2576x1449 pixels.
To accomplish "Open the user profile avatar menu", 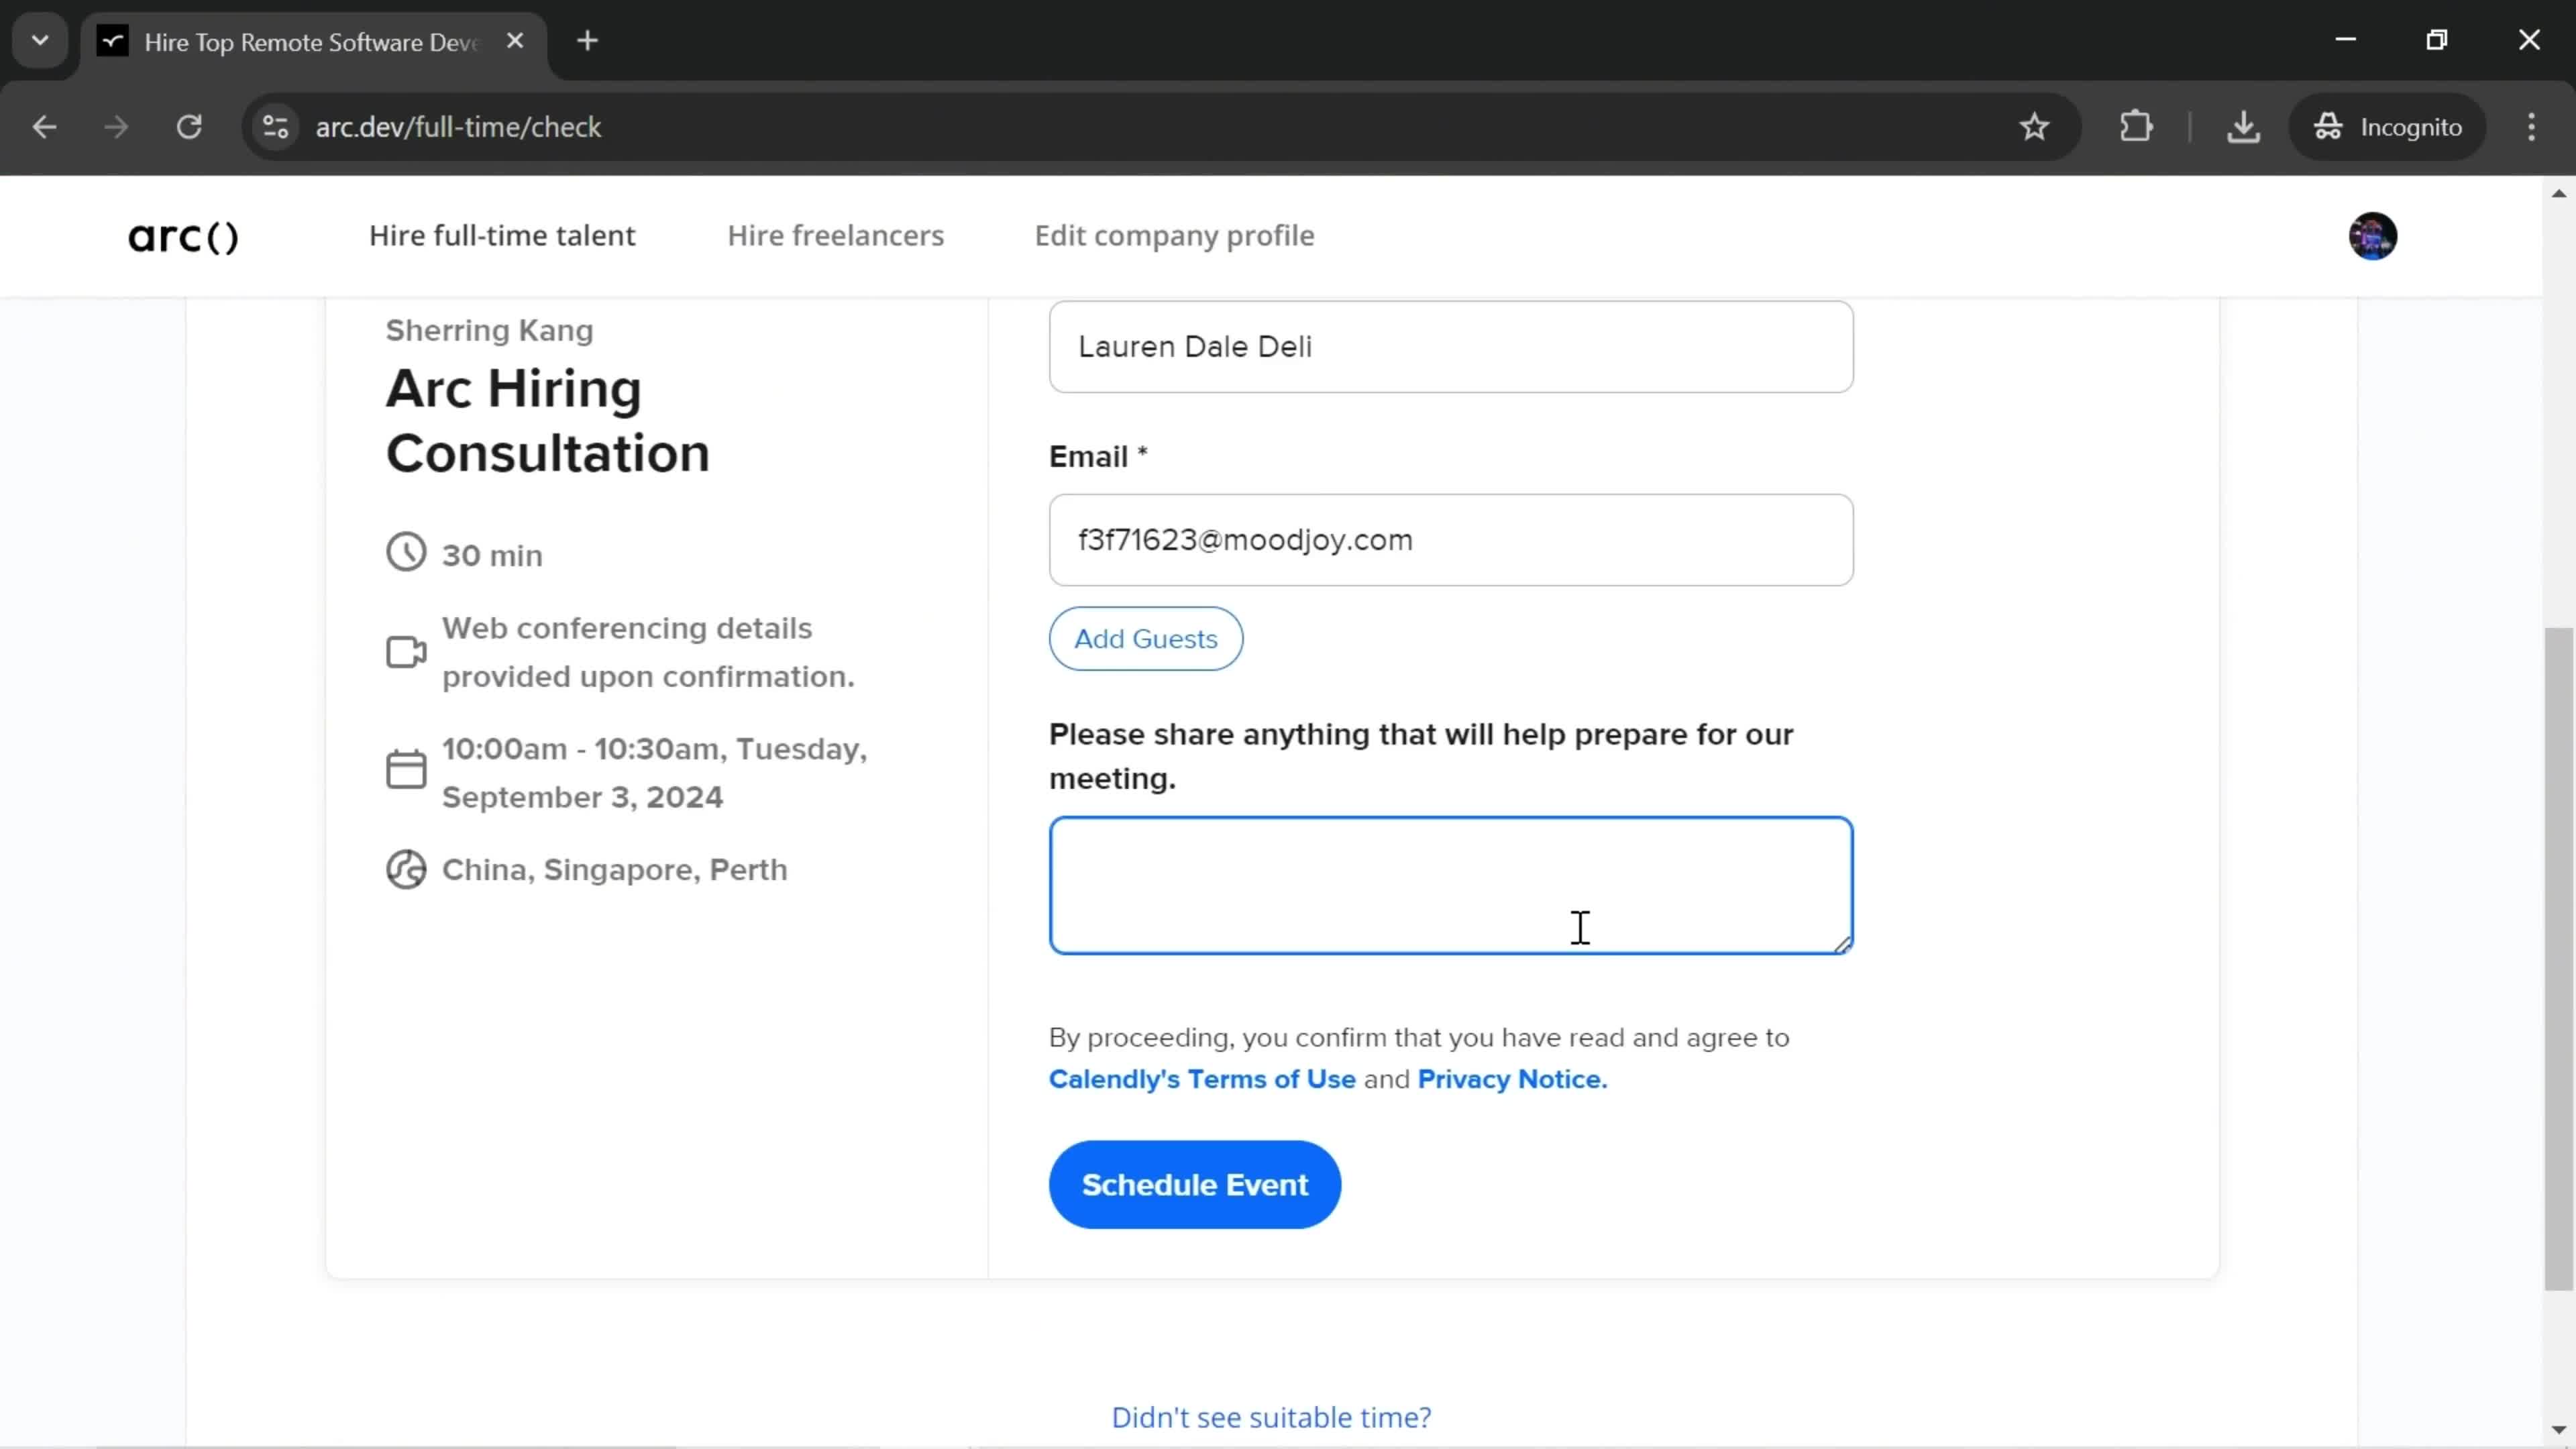I will click(x=2372, y=237).
